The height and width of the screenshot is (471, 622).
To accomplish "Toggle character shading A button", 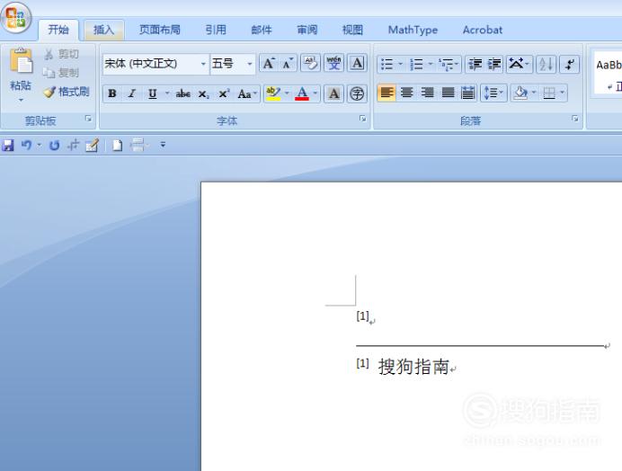I will [334, 93].
